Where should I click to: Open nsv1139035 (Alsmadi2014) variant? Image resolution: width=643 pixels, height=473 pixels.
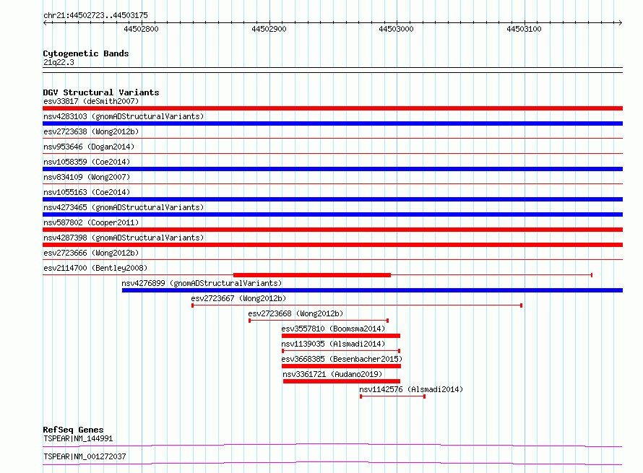click(x=333, y=344)
